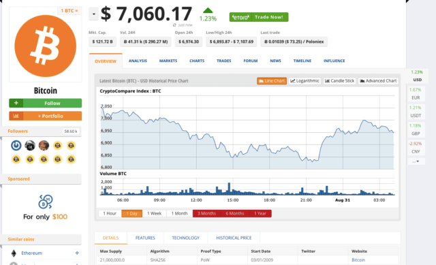Select GBP currency conversion
Screen dimensions: 436x265
pos(416,129)
